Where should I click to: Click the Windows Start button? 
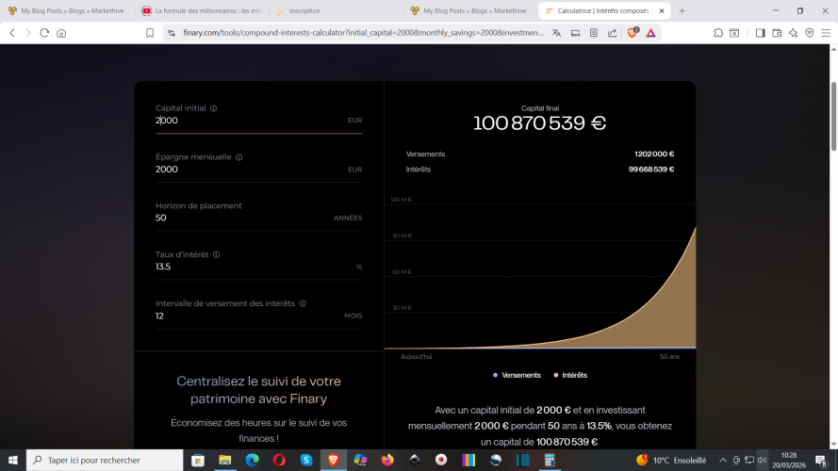tap(13, 460)
